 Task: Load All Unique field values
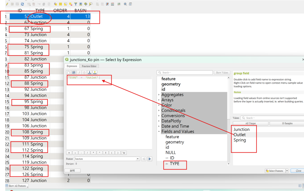point(251,123)
